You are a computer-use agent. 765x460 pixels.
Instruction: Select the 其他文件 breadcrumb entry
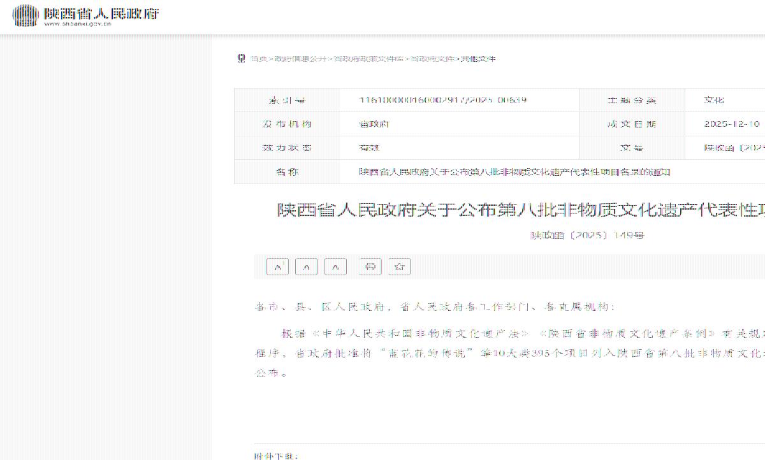click(x=478, y=59)
